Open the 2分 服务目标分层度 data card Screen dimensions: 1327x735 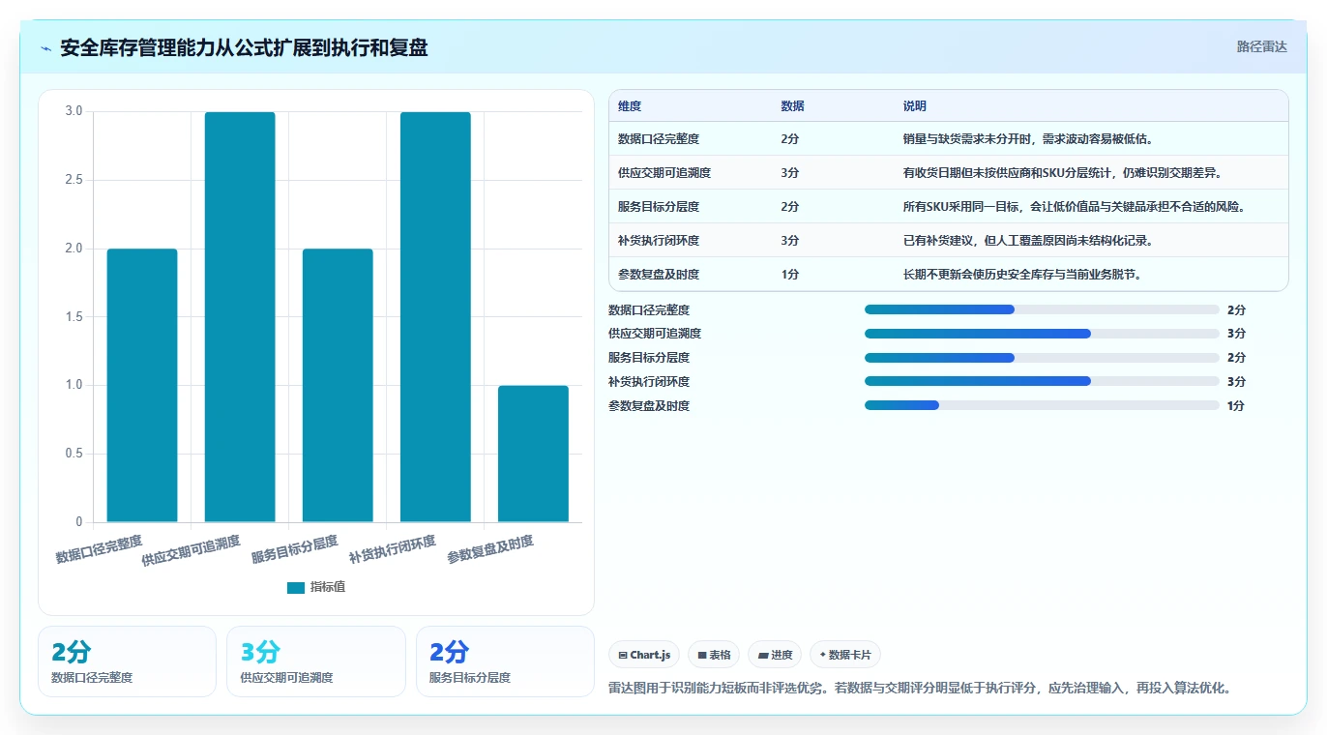[505, 661]
